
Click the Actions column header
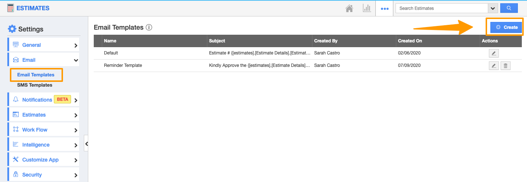click(490, 41)
